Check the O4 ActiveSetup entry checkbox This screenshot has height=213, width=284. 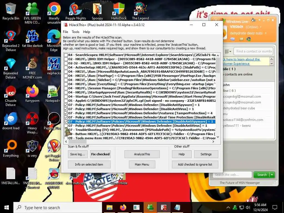(66, 68)
